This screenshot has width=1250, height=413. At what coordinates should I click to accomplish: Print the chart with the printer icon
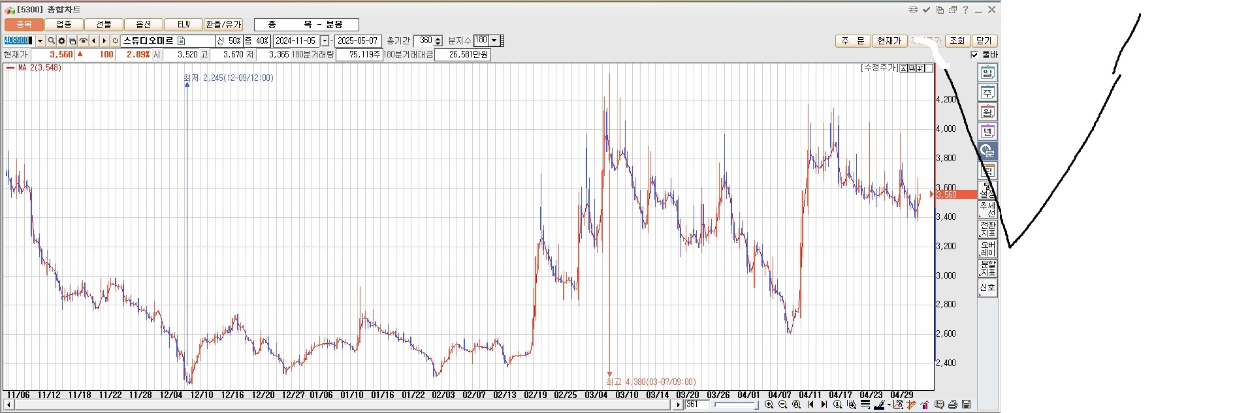[953, 405]
